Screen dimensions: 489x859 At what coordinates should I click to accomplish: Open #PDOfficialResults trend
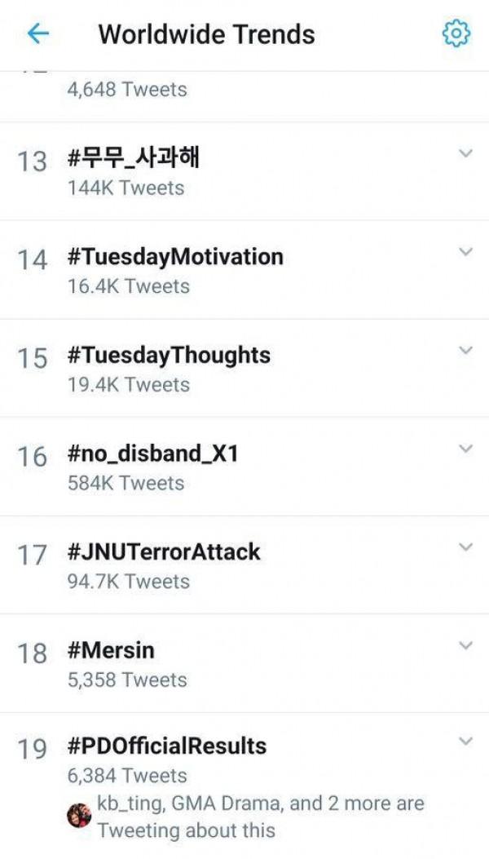pyautogui.click(x=168, y=746)
